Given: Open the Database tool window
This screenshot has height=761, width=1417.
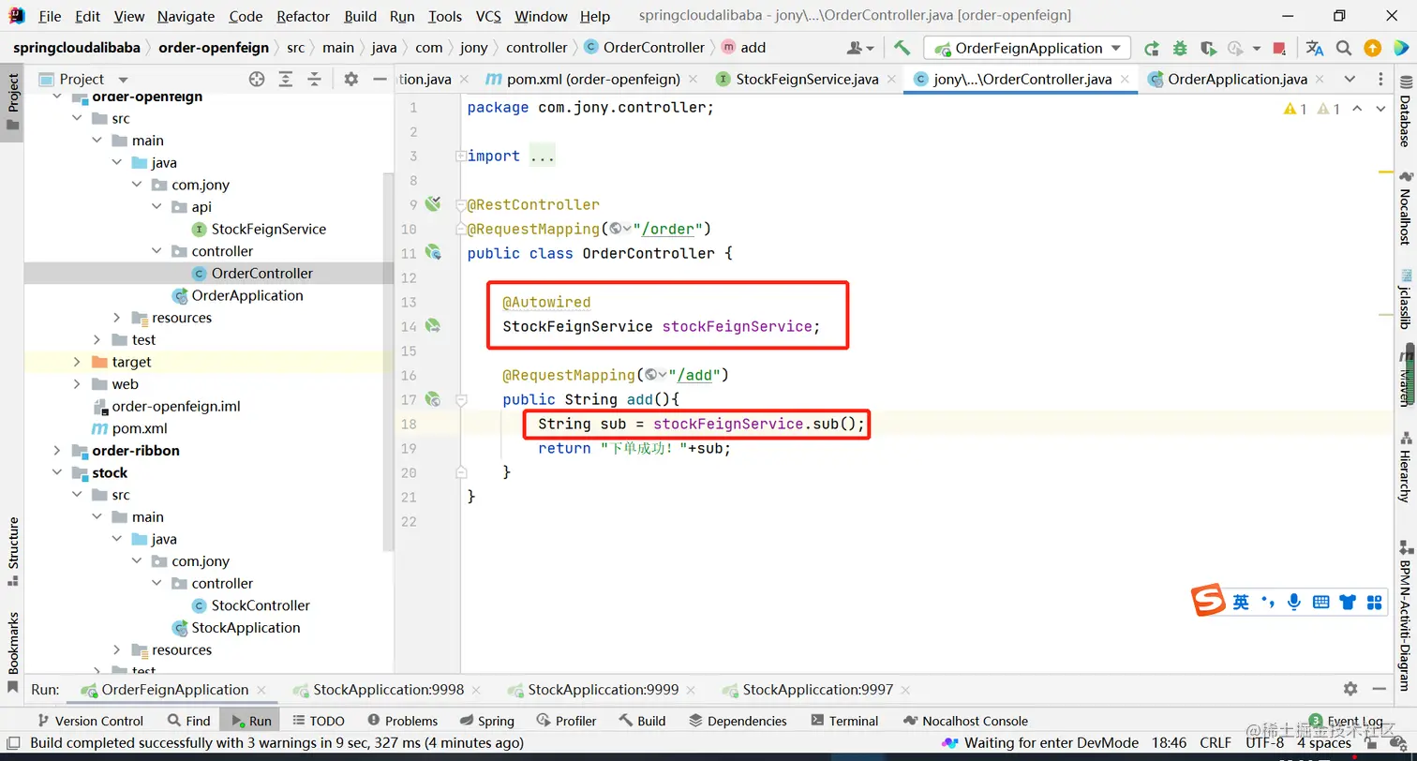Looking at the screenshot, I should tap(1405, 111).
